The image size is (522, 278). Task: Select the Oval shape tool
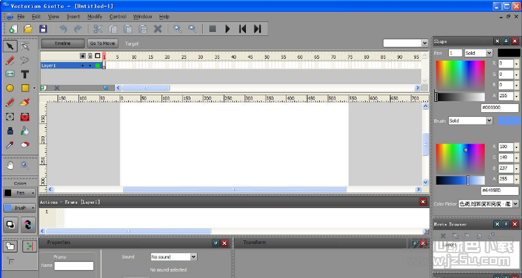click(x=10, y=88)
